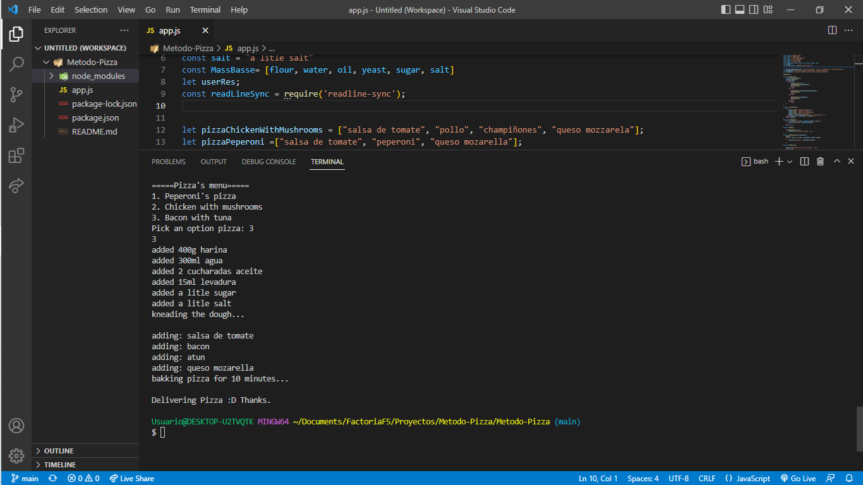Create a new terminal with plus icon
Image resolution: width=863 pixels, height=485 pixels.
780,161
